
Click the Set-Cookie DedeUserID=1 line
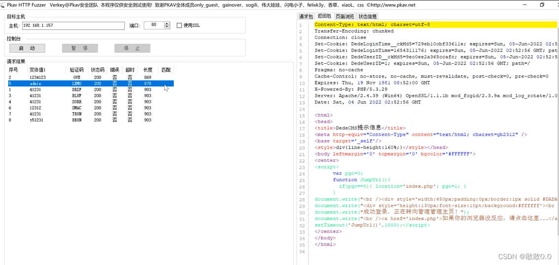[422, 63]
